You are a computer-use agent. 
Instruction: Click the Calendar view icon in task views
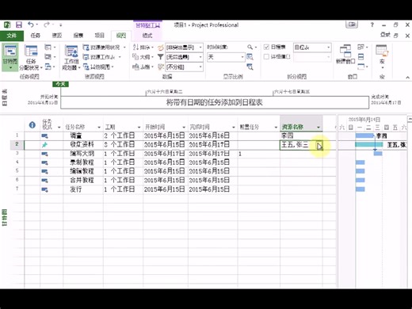coord(48,57)
